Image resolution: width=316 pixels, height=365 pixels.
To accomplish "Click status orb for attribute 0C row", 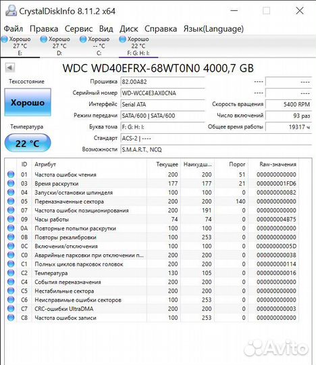I will pos(11,246).
